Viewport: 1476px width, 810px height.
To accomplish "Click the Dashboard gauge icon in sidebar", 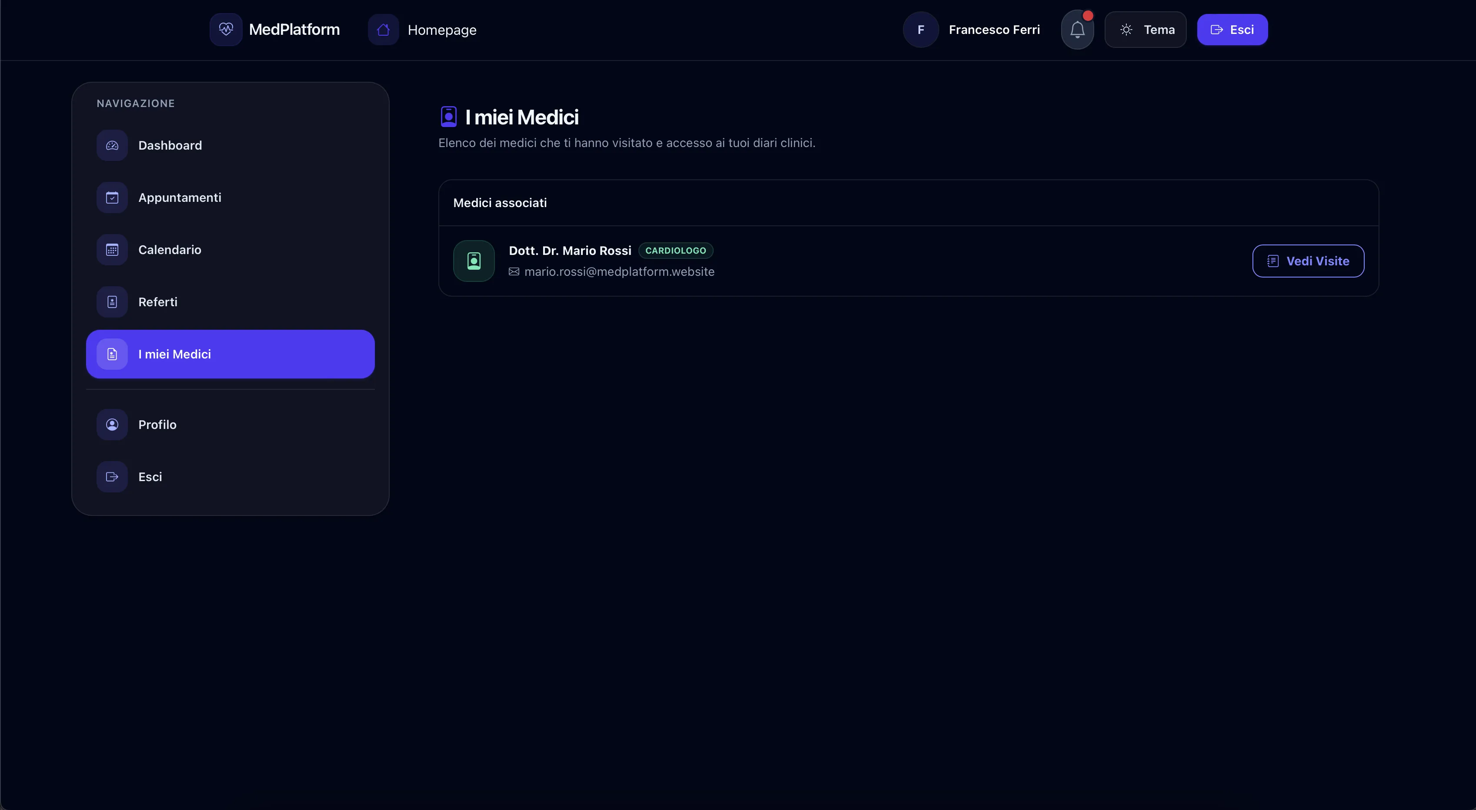I will [112, 146].
